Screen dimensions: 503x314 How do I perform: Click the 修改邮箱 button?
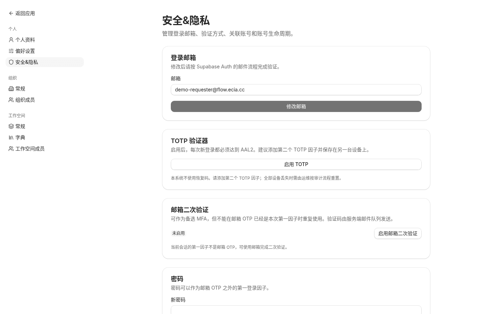tap(296, 106)
